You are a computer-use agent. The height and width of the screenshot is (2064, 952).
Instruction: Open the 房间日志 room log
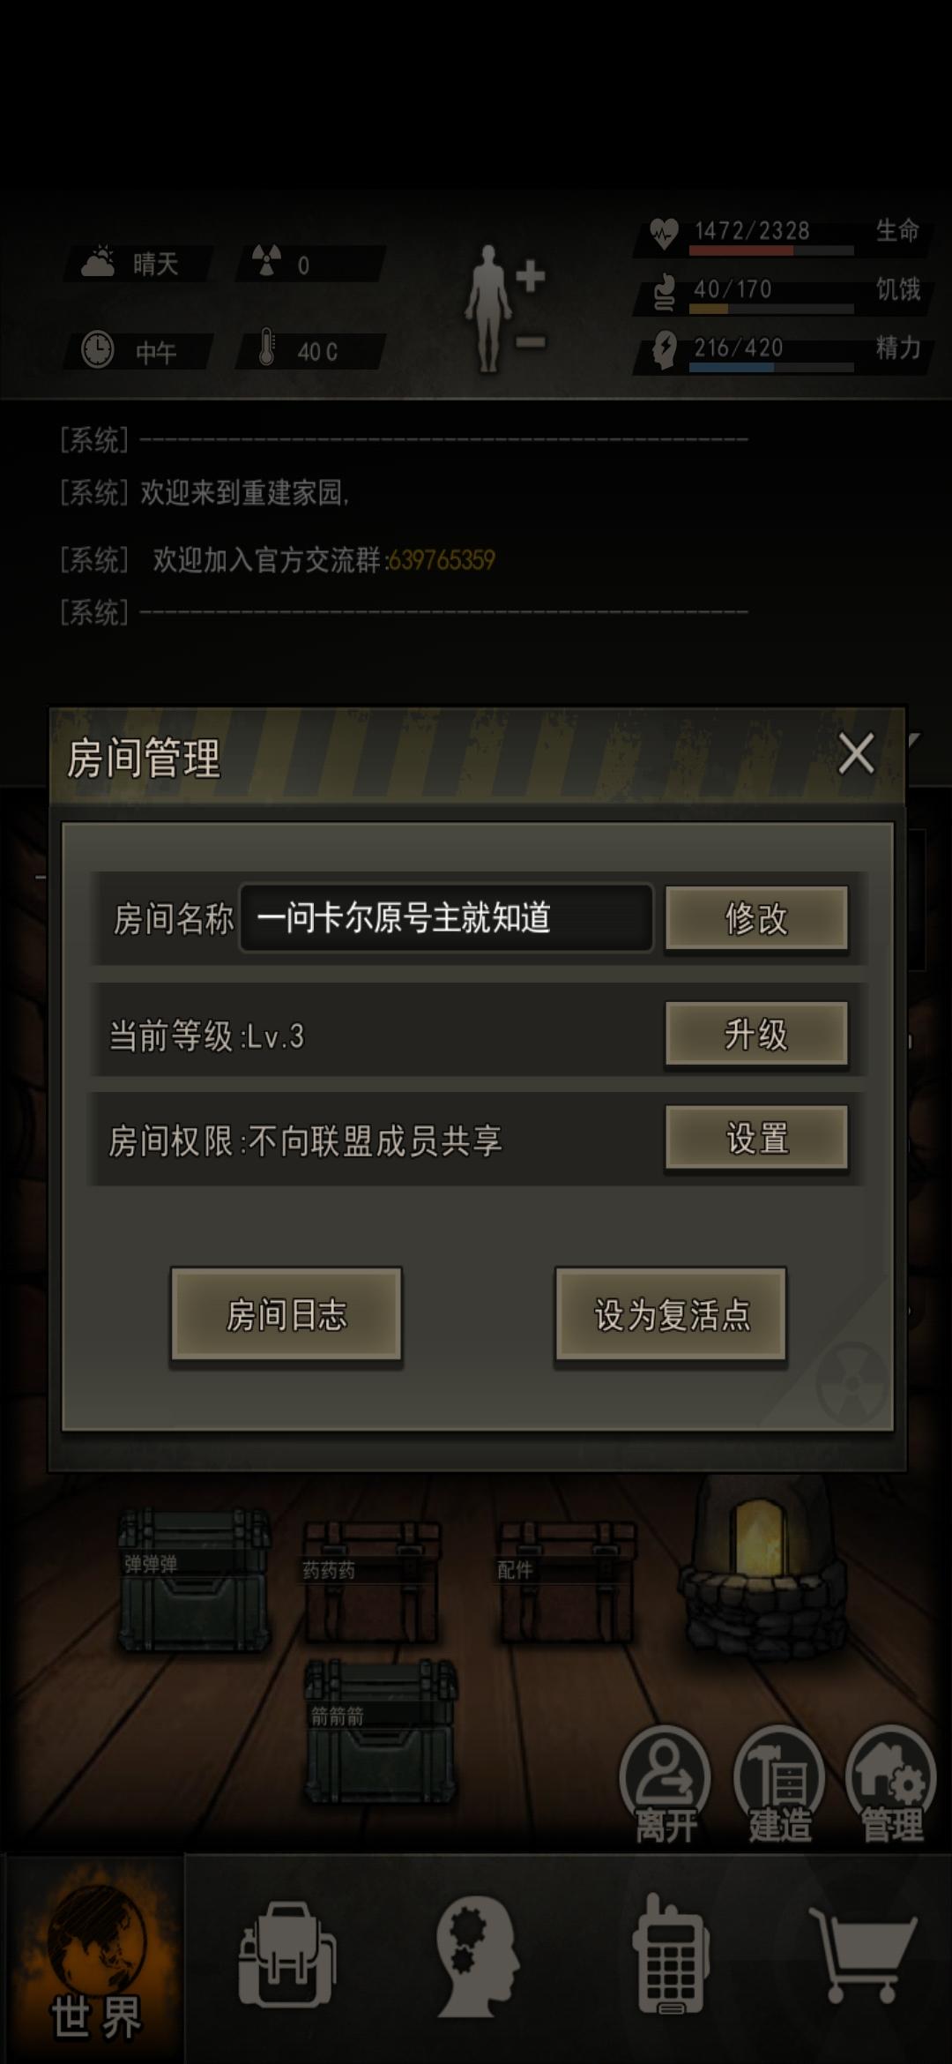(x=286, y=1315)
